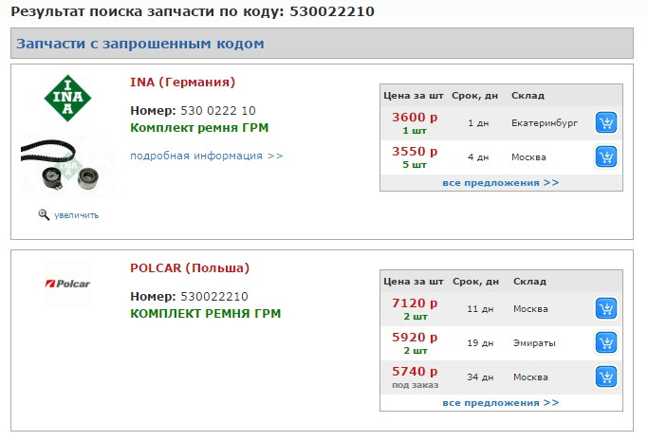Viewport: 648px width, 441px height.
Task: Open подробная информация link for INA
Action: 206,156
